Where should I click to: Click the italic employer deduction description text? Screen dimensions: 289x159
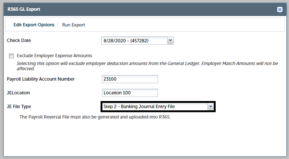pyautogui.click(x=147, y=66)
